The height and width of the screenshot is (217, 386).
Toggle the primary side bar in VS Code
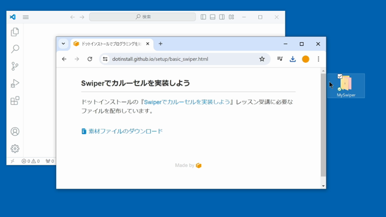[203, 17]
